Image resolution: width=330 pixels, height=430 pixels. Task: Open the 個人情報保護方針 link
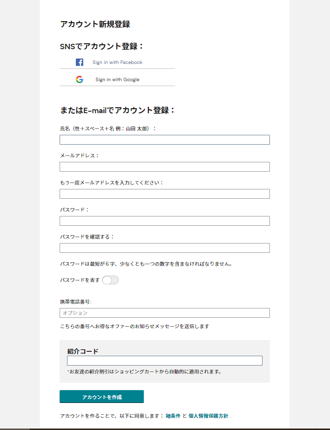(x=208, y=416)
